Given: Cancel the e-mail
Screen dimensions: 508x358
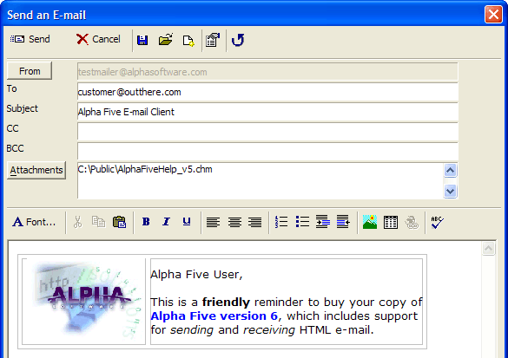Looking at the screenshot, I should tap(98, 39).
